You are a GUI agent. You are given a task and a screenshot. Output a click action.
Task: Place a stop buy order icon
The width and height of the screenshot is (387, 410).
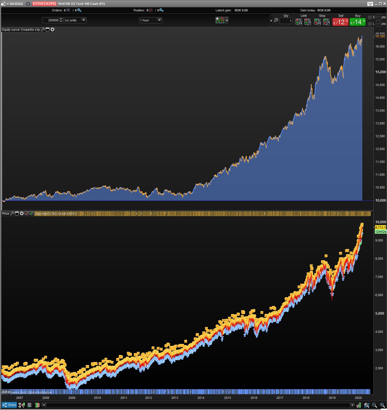pos(318,22)
